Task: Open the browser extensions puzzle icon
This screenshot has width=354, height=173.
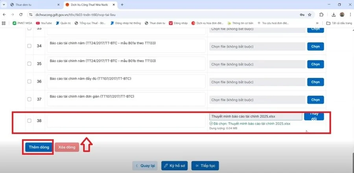Action: tap(321, 14)
